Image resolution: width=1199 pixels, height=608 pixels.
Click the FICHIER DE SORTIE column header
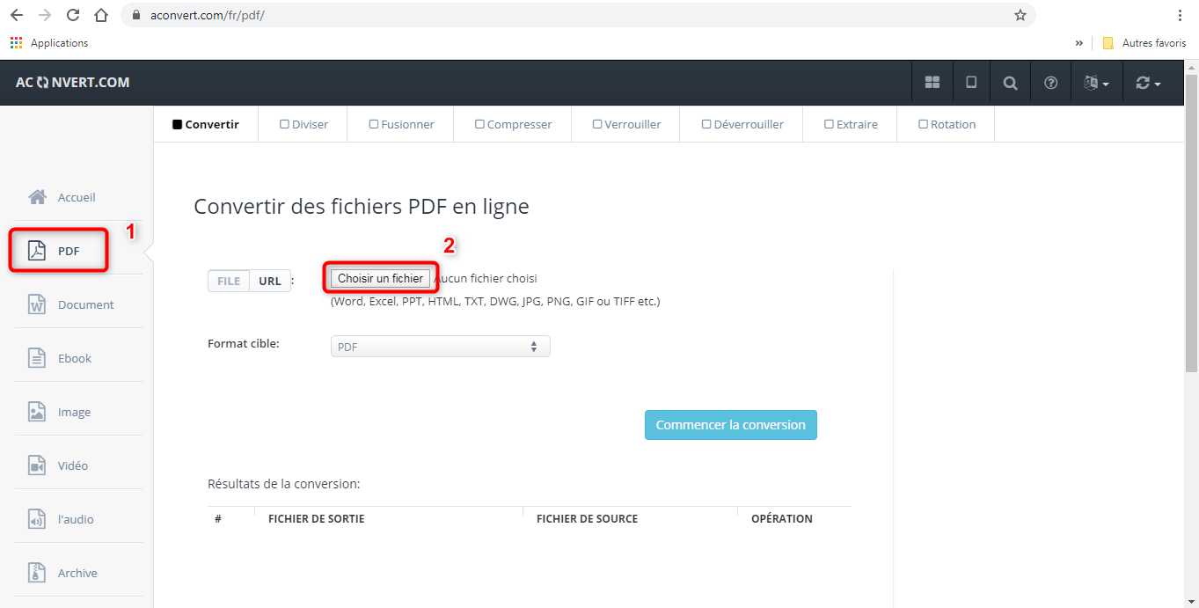[316, 518]
